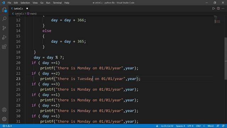Click 'if ( day ==1)' on line 30
This screenshot has height=128, width=227.
pyautogui.click(x=46, y=116)
